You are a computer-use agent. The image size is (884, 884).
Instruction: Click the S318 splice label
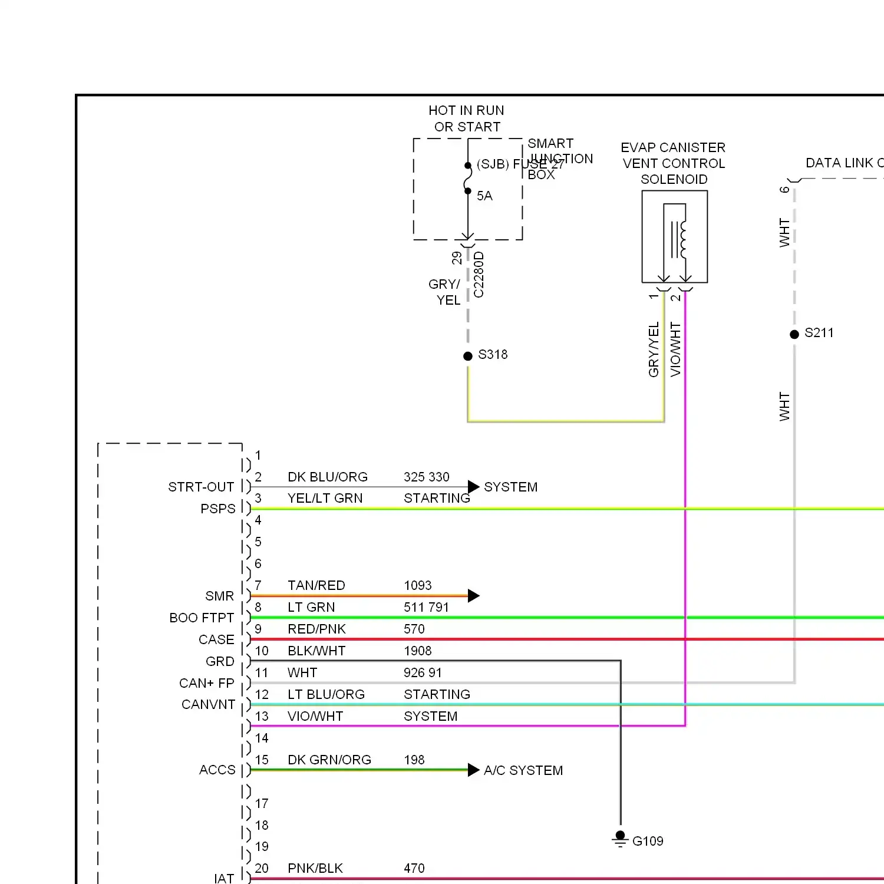coord(493,354)
